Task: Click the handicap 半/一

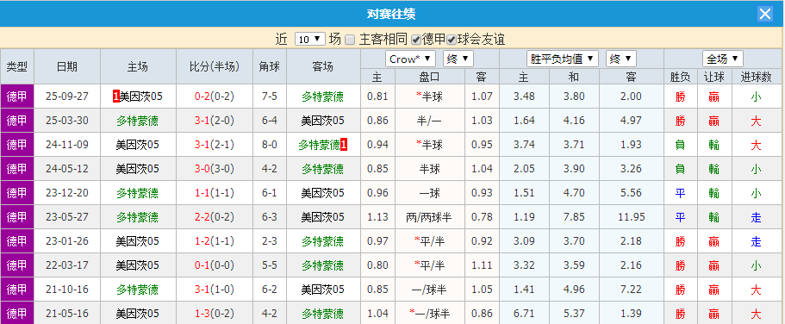Action: (x=430, y=121)
